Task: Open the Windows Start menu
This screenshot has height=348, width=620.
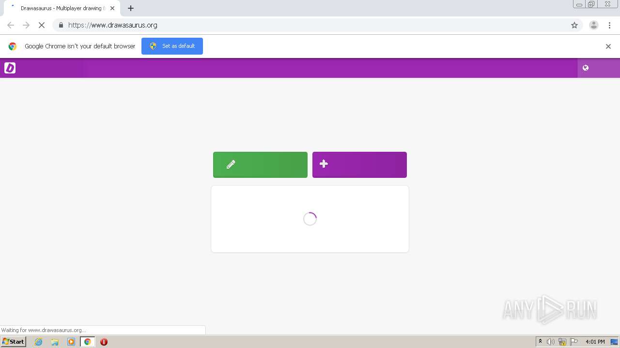Action: tap(14, 342)
